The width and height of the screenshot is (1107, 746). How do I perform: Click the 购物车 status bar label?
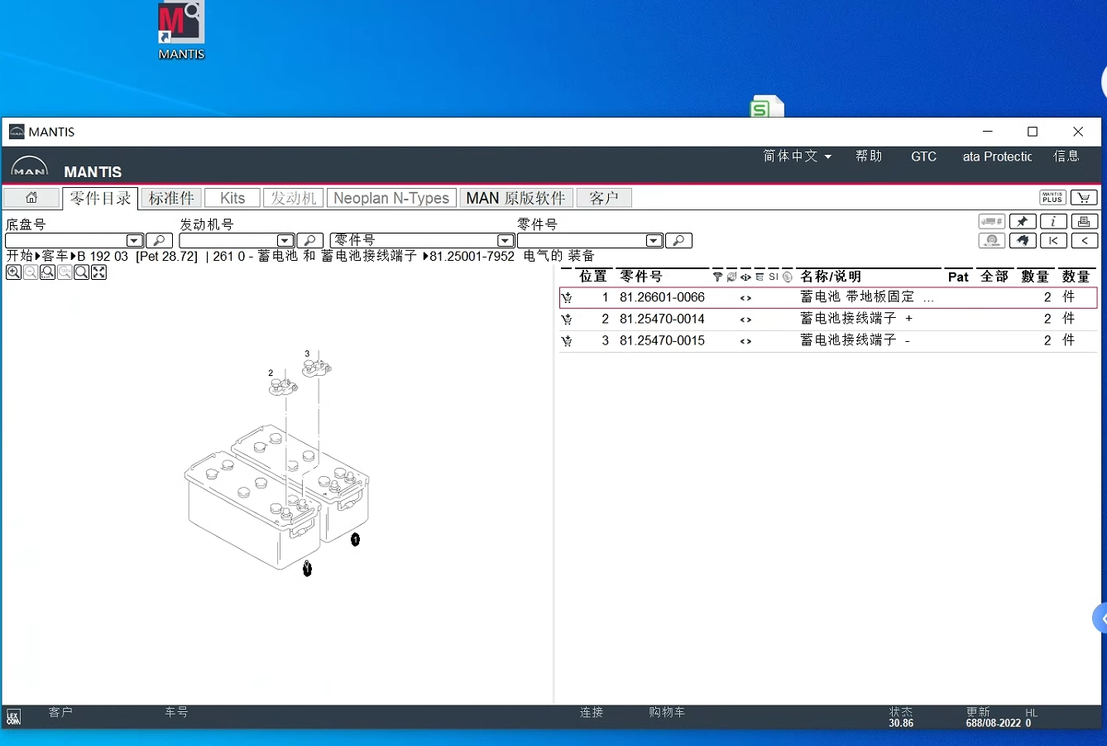[x=667, y=712]
